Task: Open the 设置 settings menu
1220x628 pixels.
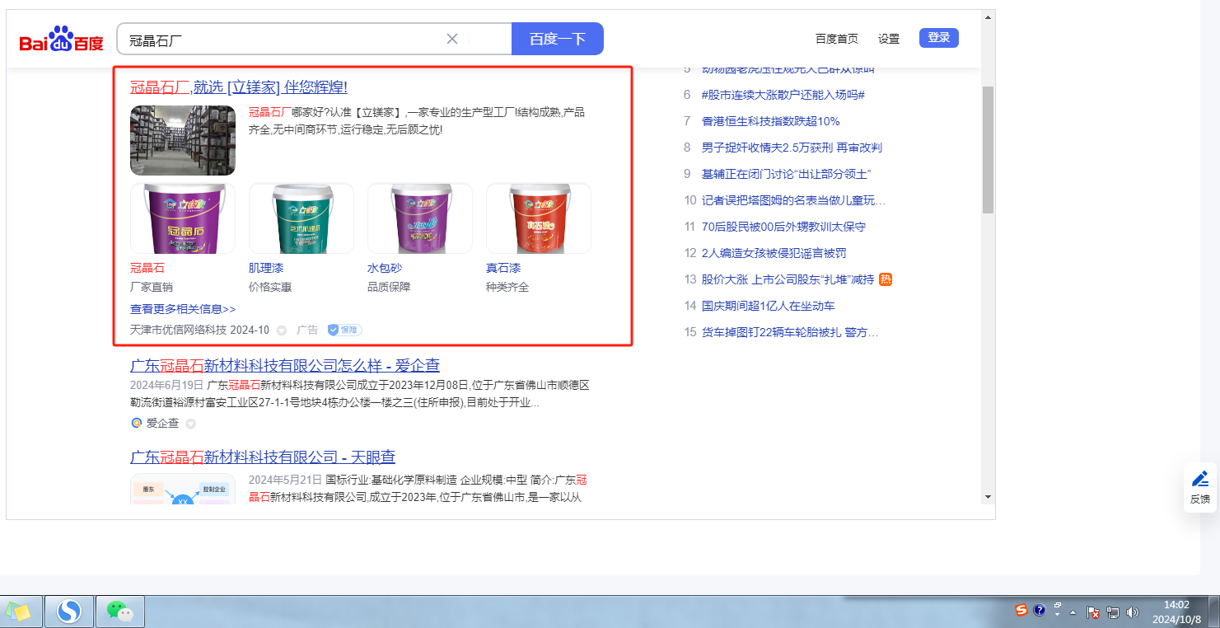Action: (x=889, y=39)
